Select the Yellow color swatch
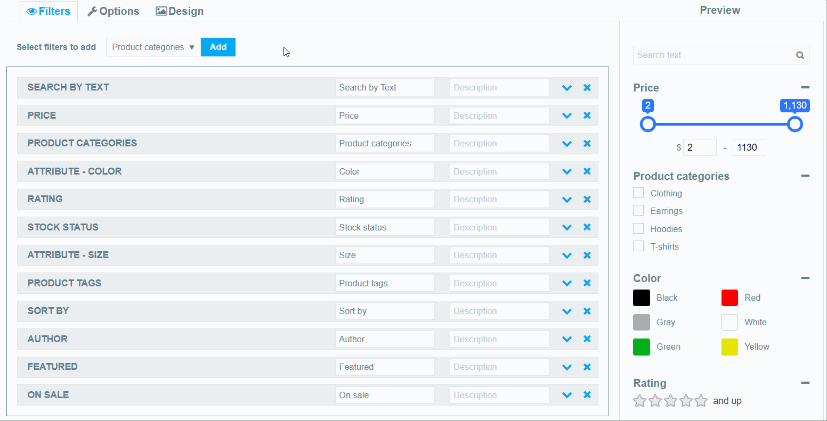827x421 pixels. pos(730,347)
